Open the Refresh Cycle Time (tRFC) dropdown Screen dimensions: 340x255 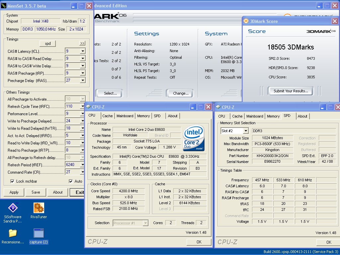tap(82, 106)
